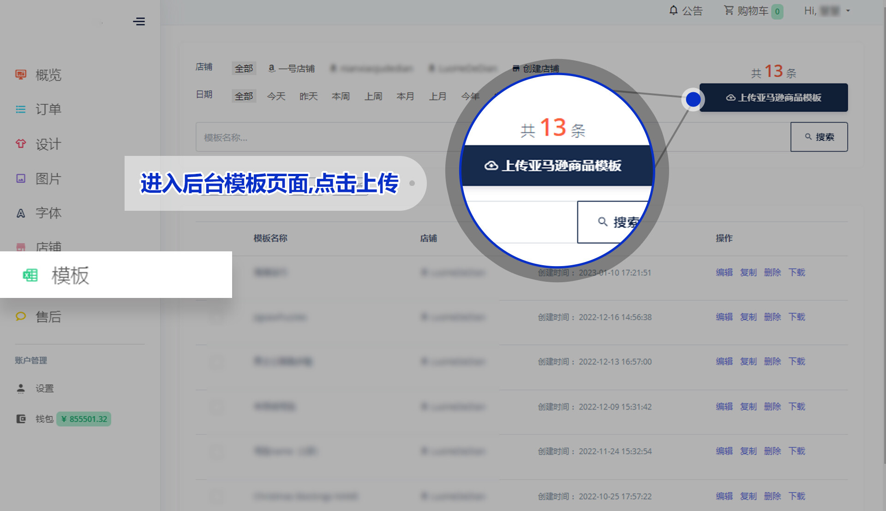Click 删除 for 2023-01-10 template
Screen dimensions: 886x511
(x=772, y=272)
